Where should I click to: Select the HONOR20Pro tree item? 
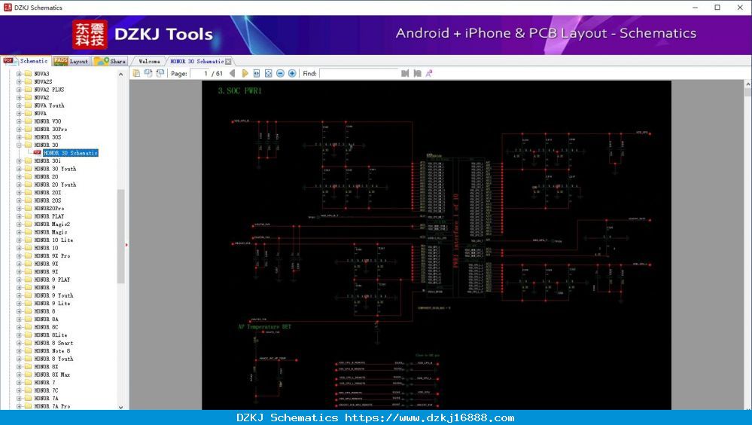pos(49,209)
